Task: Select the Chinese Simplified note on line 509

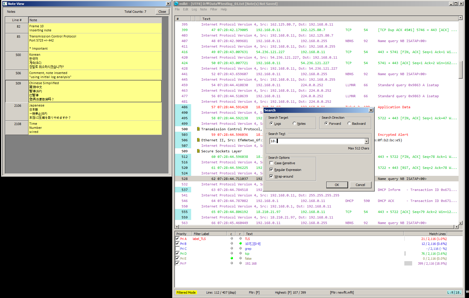Action: click(x=95, y=91)
